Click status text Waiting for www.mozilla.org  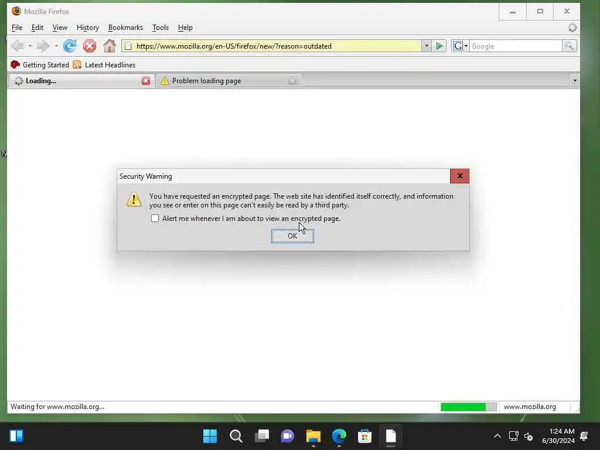point(57,407)
